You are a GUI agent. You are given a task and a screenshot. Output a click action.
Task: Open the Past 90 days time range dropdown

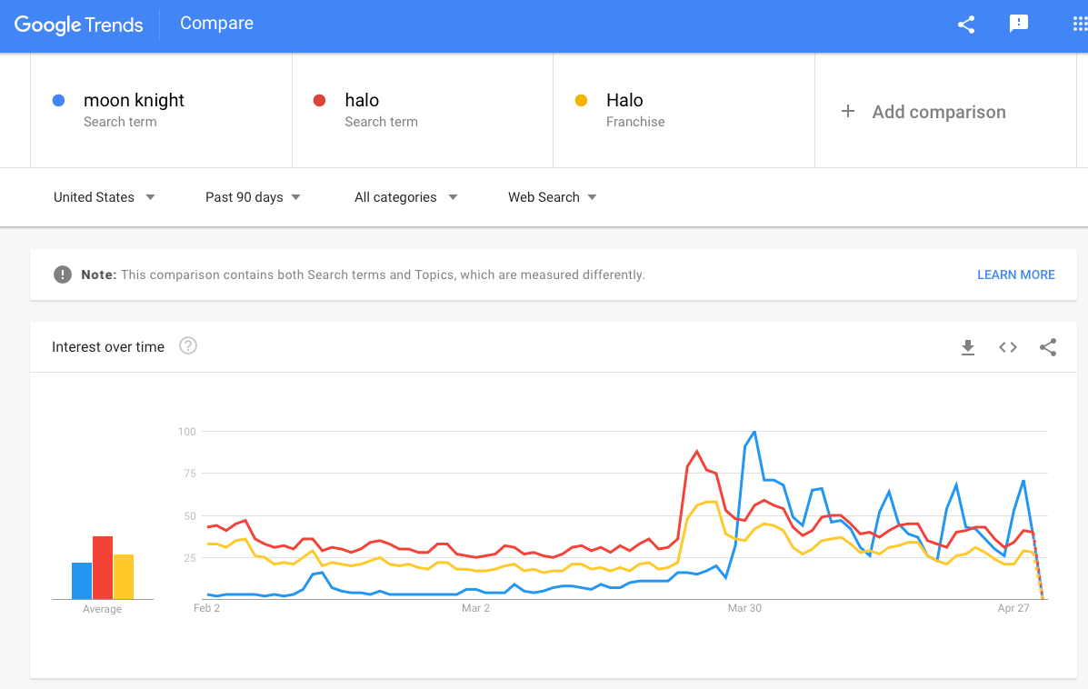[253, 197]
